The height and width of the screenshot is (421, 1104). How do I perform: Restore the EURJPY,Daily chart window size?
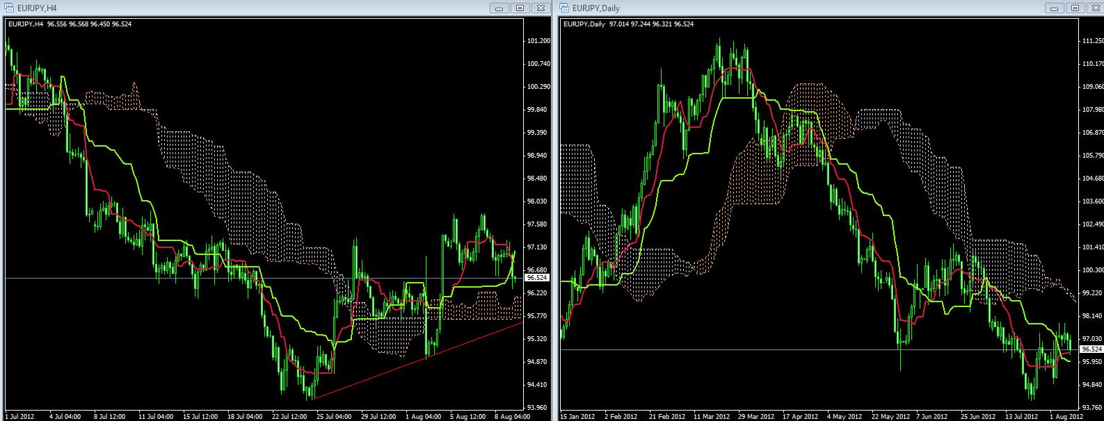click(1075, 8)
